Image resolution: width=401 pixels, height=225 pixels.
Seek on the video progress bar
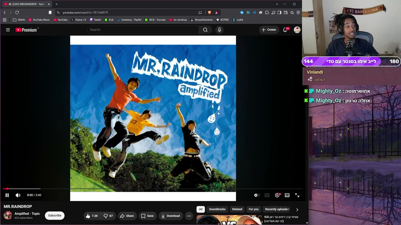pyautogui.click(x=153, y=189)
